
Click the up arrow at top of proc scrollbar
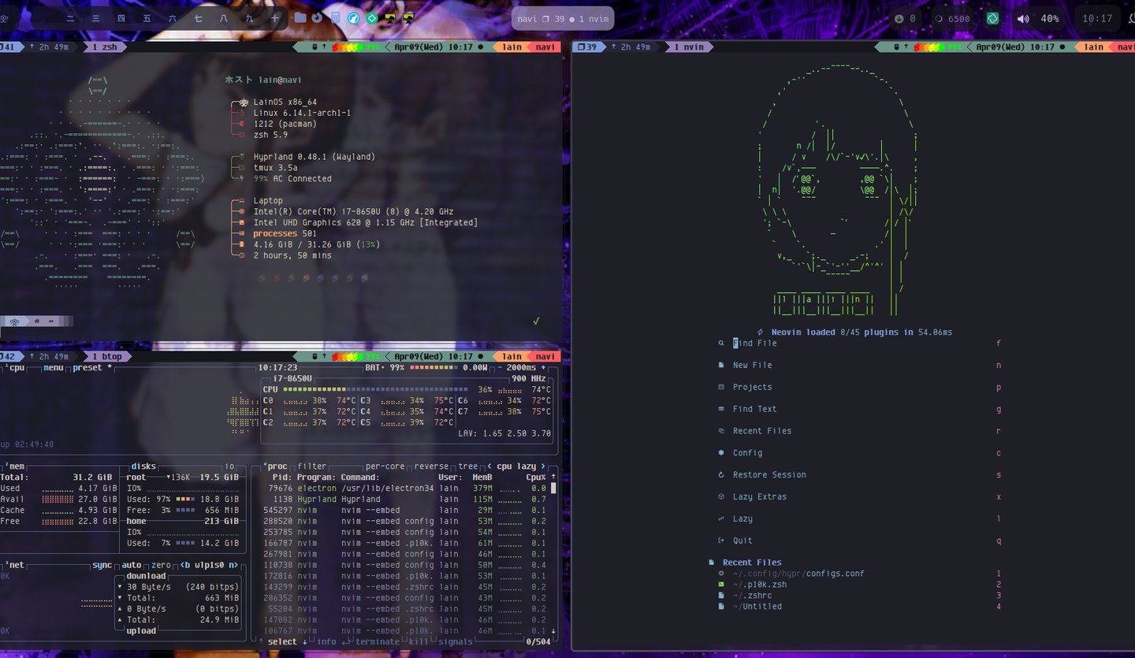coord(553,478)
